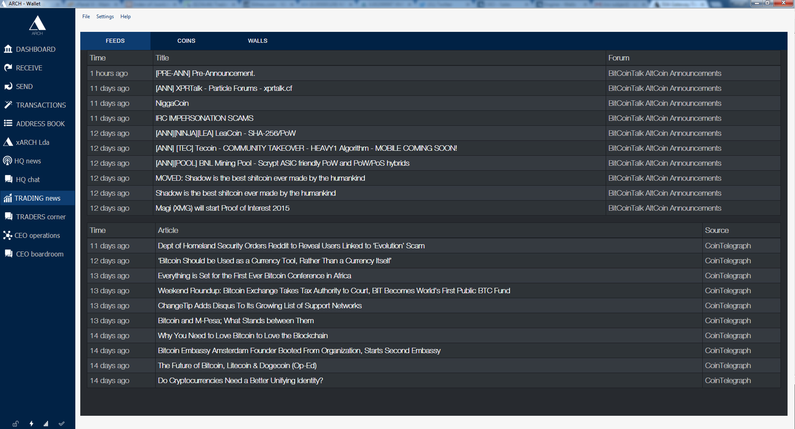Open CEO boardroom via its chat icon
This screenshot has width=795, height=429.
pos(8,254)
